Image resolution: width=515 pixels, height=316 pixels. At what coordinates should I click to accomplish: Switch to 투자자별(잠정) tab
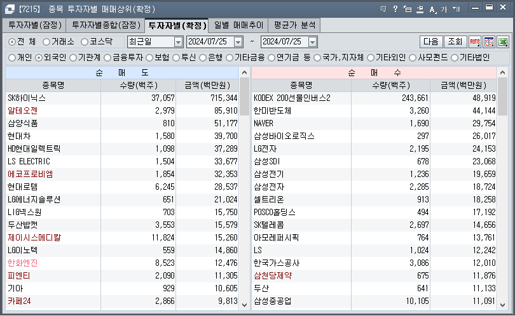point(34,25)
